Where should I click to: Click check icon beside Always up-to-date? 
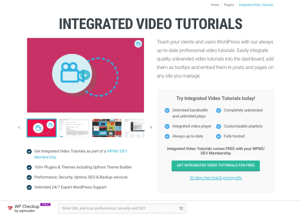[x=167, y=136]
